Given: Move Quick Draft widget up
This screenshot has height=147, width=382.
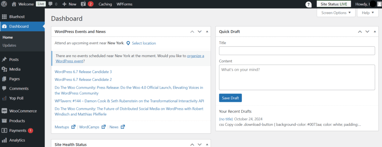Looking at the screenshot, I should [360, 32].
